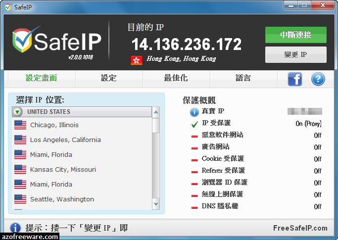338x240 pixels.
Task: Open the Facebook page icon
Action: tap(294, 79)
